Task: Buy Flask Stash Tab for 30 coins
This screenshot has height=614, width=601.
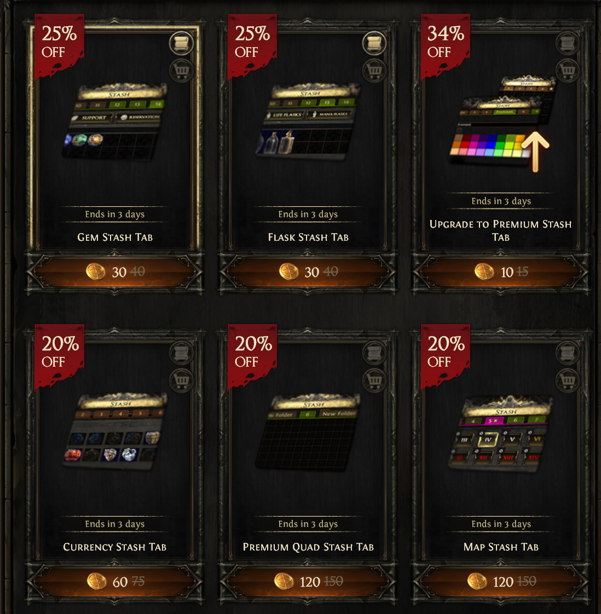Action: point(308,272)
